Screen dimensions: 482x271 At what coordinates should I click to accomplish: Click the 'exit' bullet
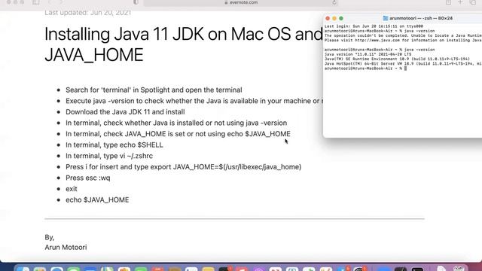click(72, 189)
